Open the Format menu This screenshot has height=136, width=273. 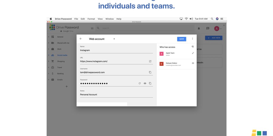(91, 19)
